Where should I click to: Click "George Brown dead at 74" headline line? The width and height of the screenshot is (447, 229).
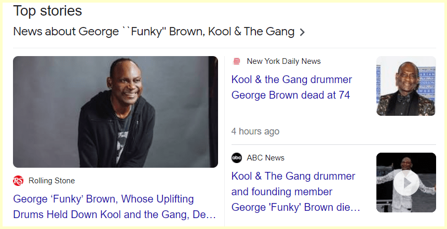pyautogui.click(x=290, y=95)
